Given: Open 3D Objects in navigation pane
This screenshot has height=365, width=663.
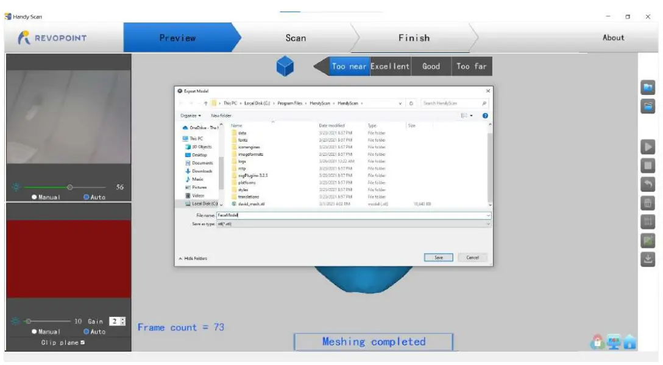Looking at the screenshot, I should pyautogui.click(x=199, y=147).
